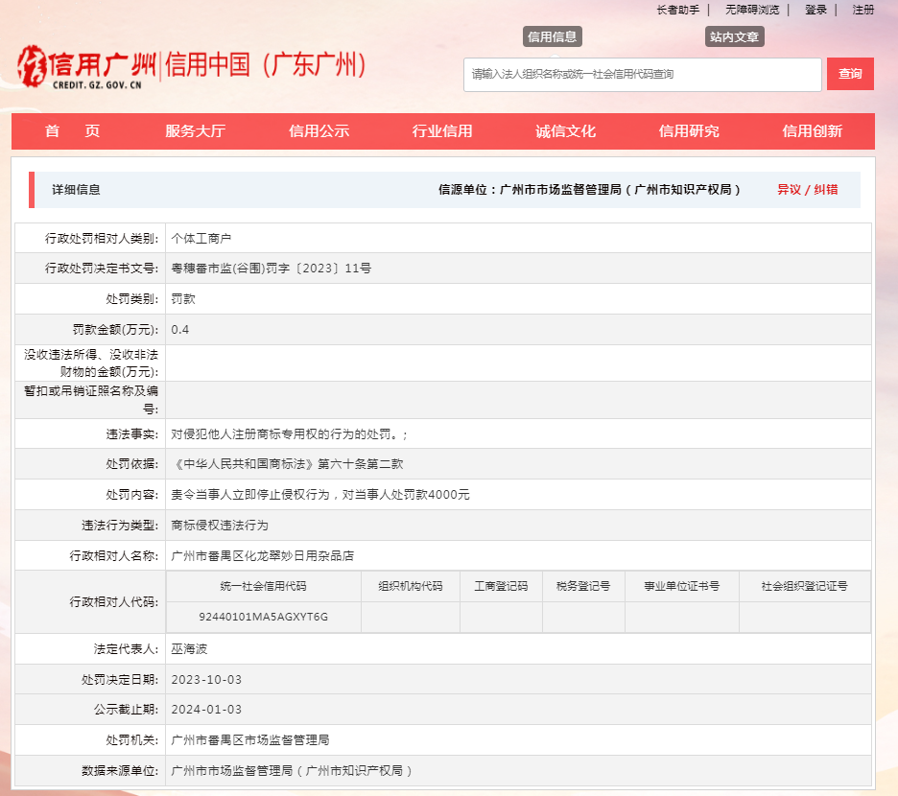The image size is (898, 796).
Task: Click the name 广州市番禺区化龙翠妙日用杂品店
Action: point(262,555)
